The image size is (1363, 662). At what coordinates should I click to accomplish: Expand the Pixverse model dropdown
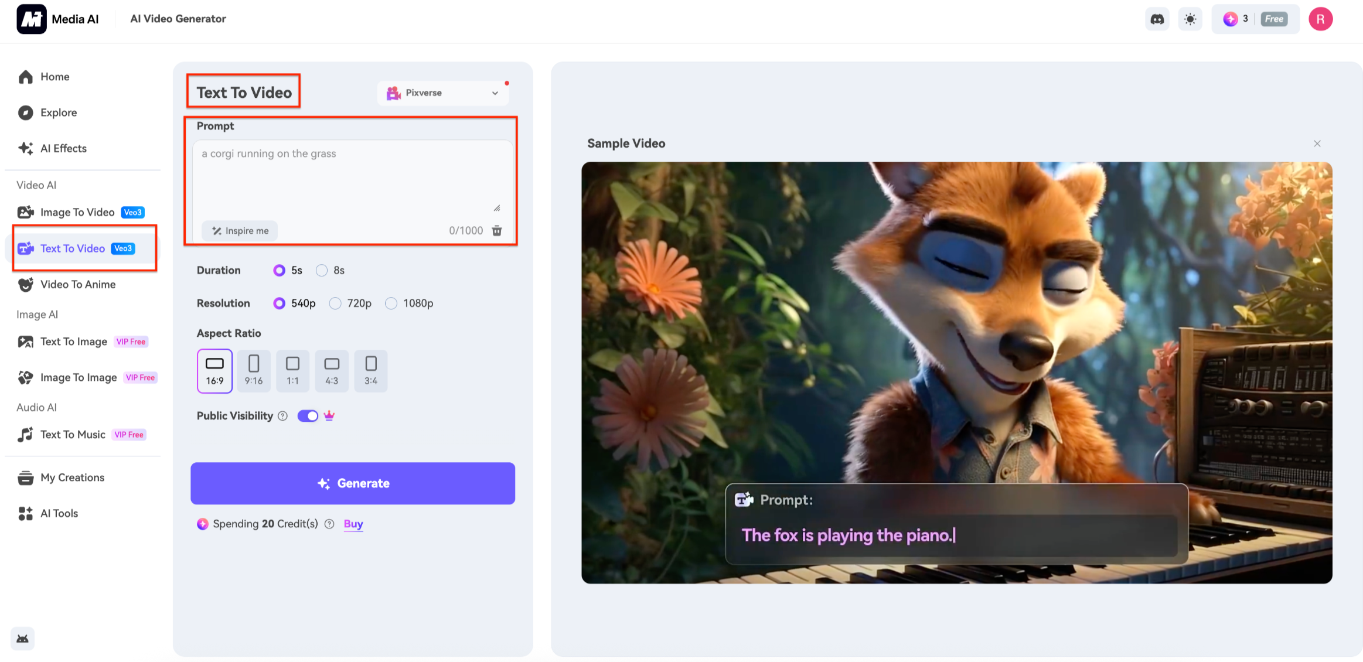[x=443, y=93]
